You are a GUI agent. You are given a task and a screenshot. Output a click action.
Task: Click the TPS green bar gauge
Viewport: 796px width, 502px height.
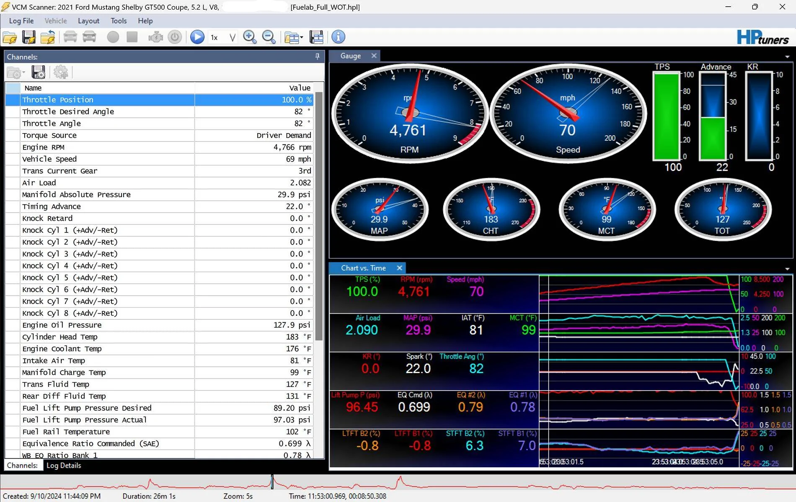tap(666, 117)
